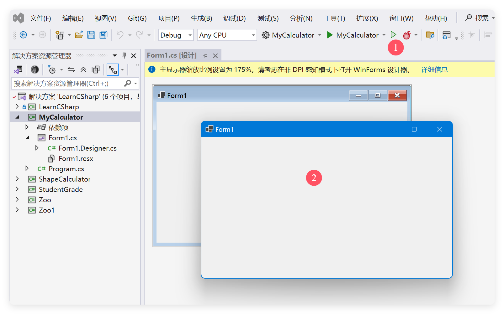Expand the Form1.Designer.cs node

[37, 148]
